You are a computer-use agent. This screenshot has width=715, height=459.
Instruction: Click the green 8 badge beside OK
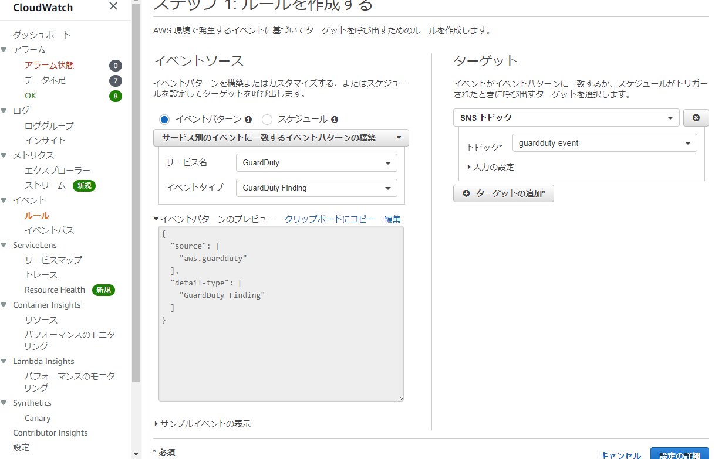[x=116, y=96]
